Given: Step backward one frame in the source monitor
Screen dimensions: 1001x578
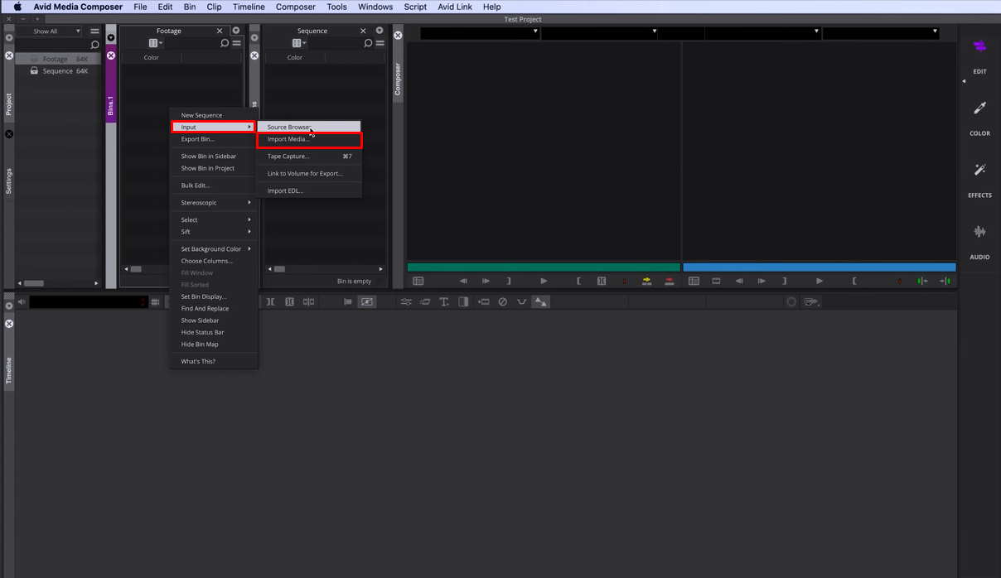Looking at the screenshot, I should [x=463, y=281].
